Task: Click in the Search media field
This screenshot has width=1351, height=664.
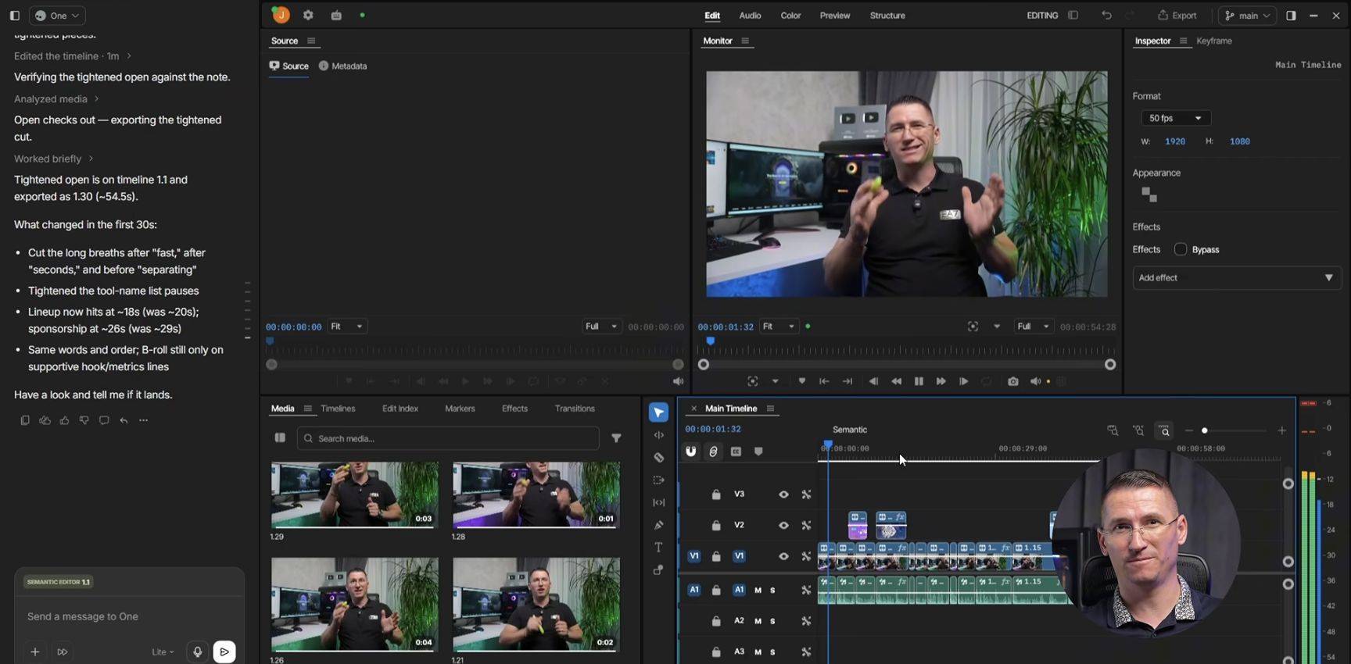Action: pyautogui.click(x=448, y=438)
